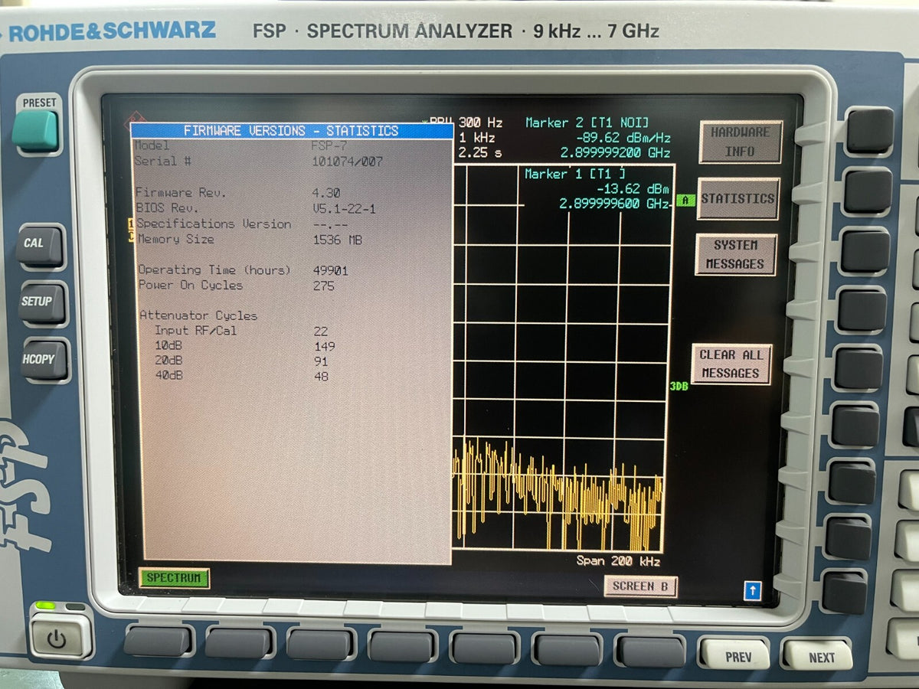Viewport: 919px width, 689px height.
Task: Select the 10dB attenuator count 149
Action: click(x=325, y=346)
